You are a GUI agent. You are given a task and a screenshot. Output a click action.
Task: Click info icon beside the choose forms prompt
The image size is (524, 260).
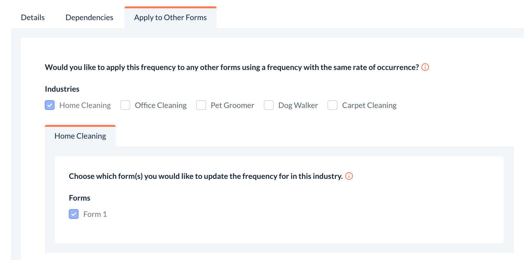[x=349, y=176]
